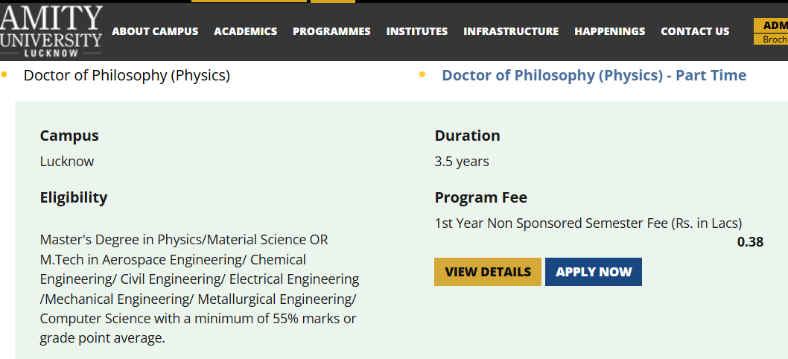The width and height of the screenshot is (788, 359).
Task: Click the 0.38 semester fee amount
Action: click(750, 241)
